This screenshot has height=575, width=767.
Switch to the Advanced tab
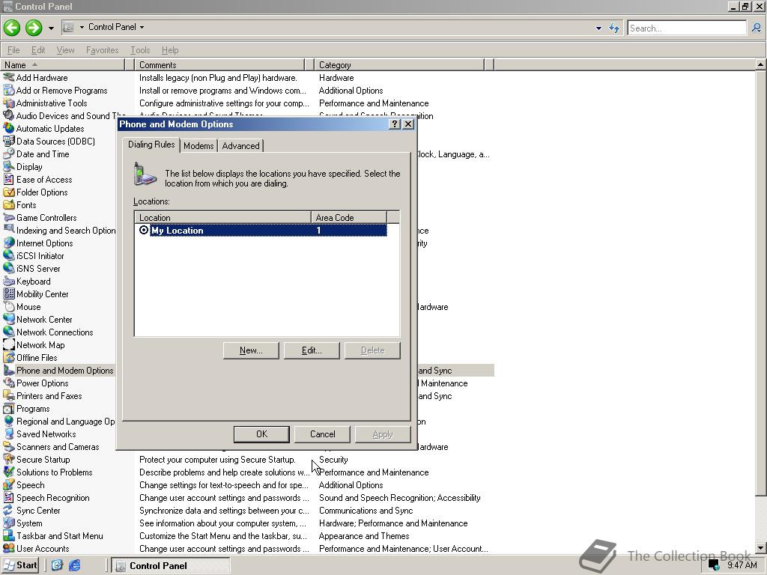[x=240, y=146]
